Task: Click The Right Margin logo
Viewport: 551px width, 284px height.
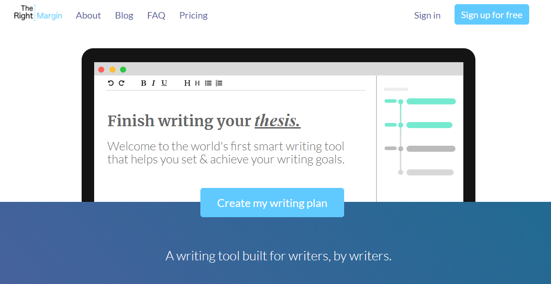Action: 38,13
